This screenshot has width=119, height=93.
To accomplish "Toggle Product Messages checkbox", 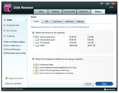I will coord(4,49).
